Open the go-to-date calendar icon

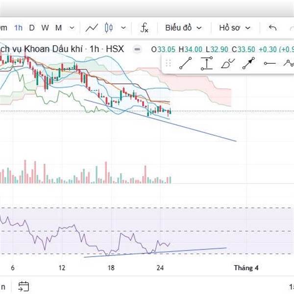pyautogui.click(x=24, y=286)
